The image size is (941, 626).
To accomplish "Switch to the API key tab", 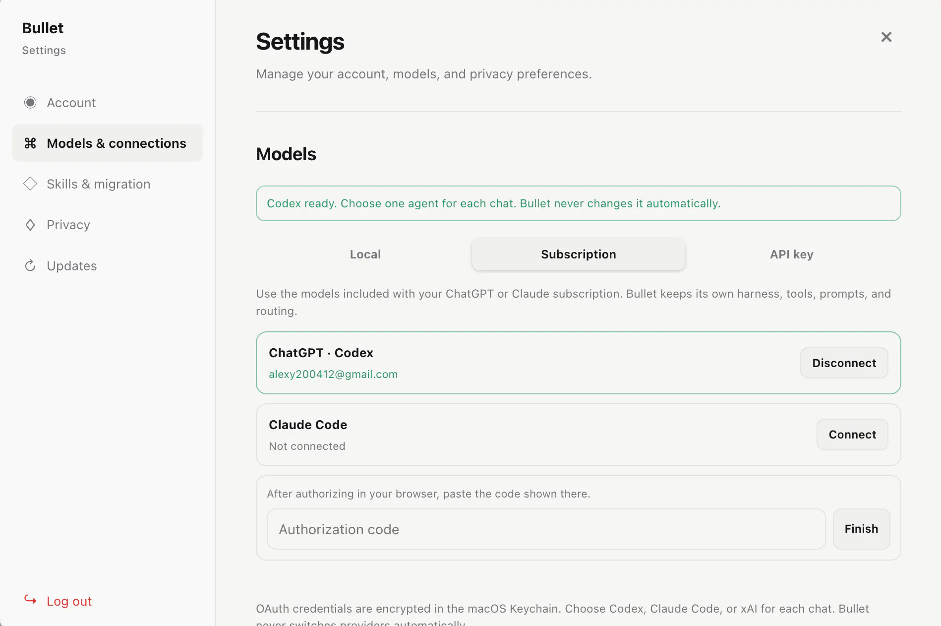I will pos(792,254).
